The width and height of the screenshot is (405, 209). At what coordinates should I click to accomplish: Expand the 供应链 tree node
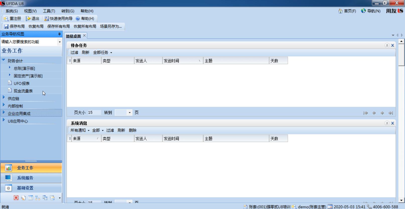coord(4,97)
